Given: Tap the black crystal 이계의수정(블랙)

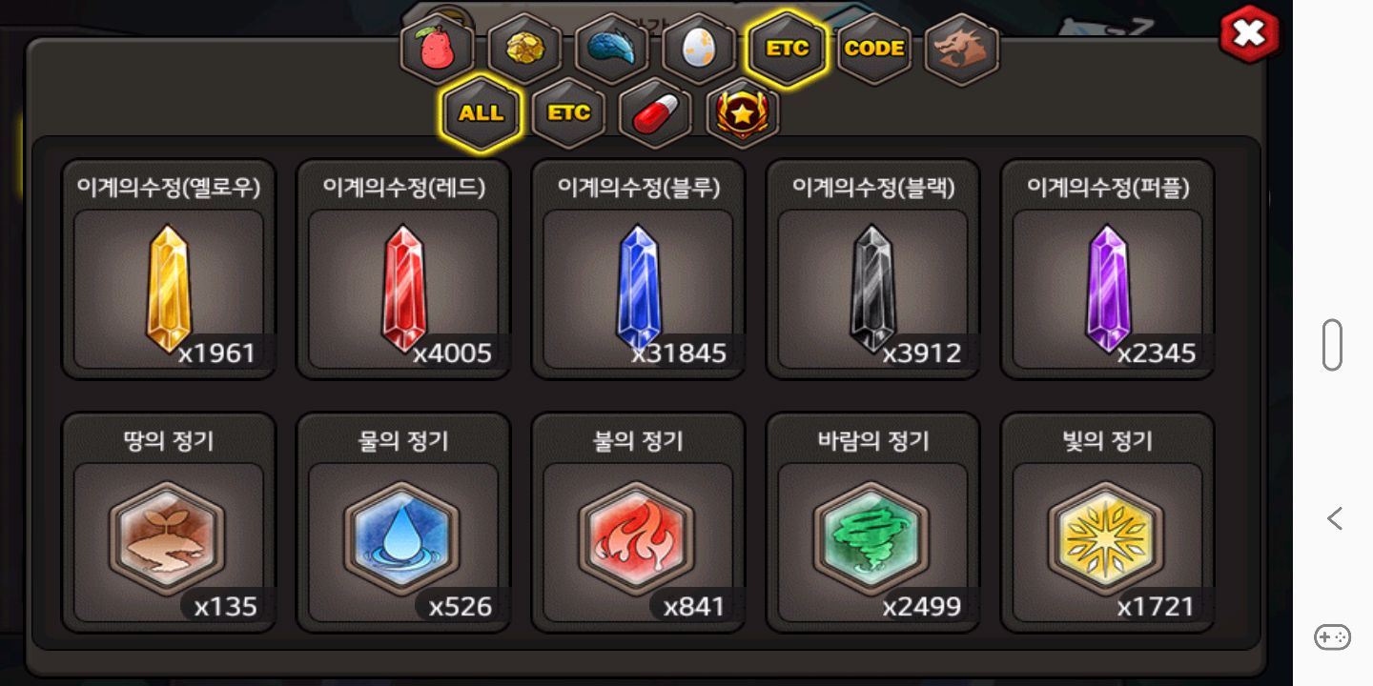Looking at the screenshot, I should coord(872,270).
